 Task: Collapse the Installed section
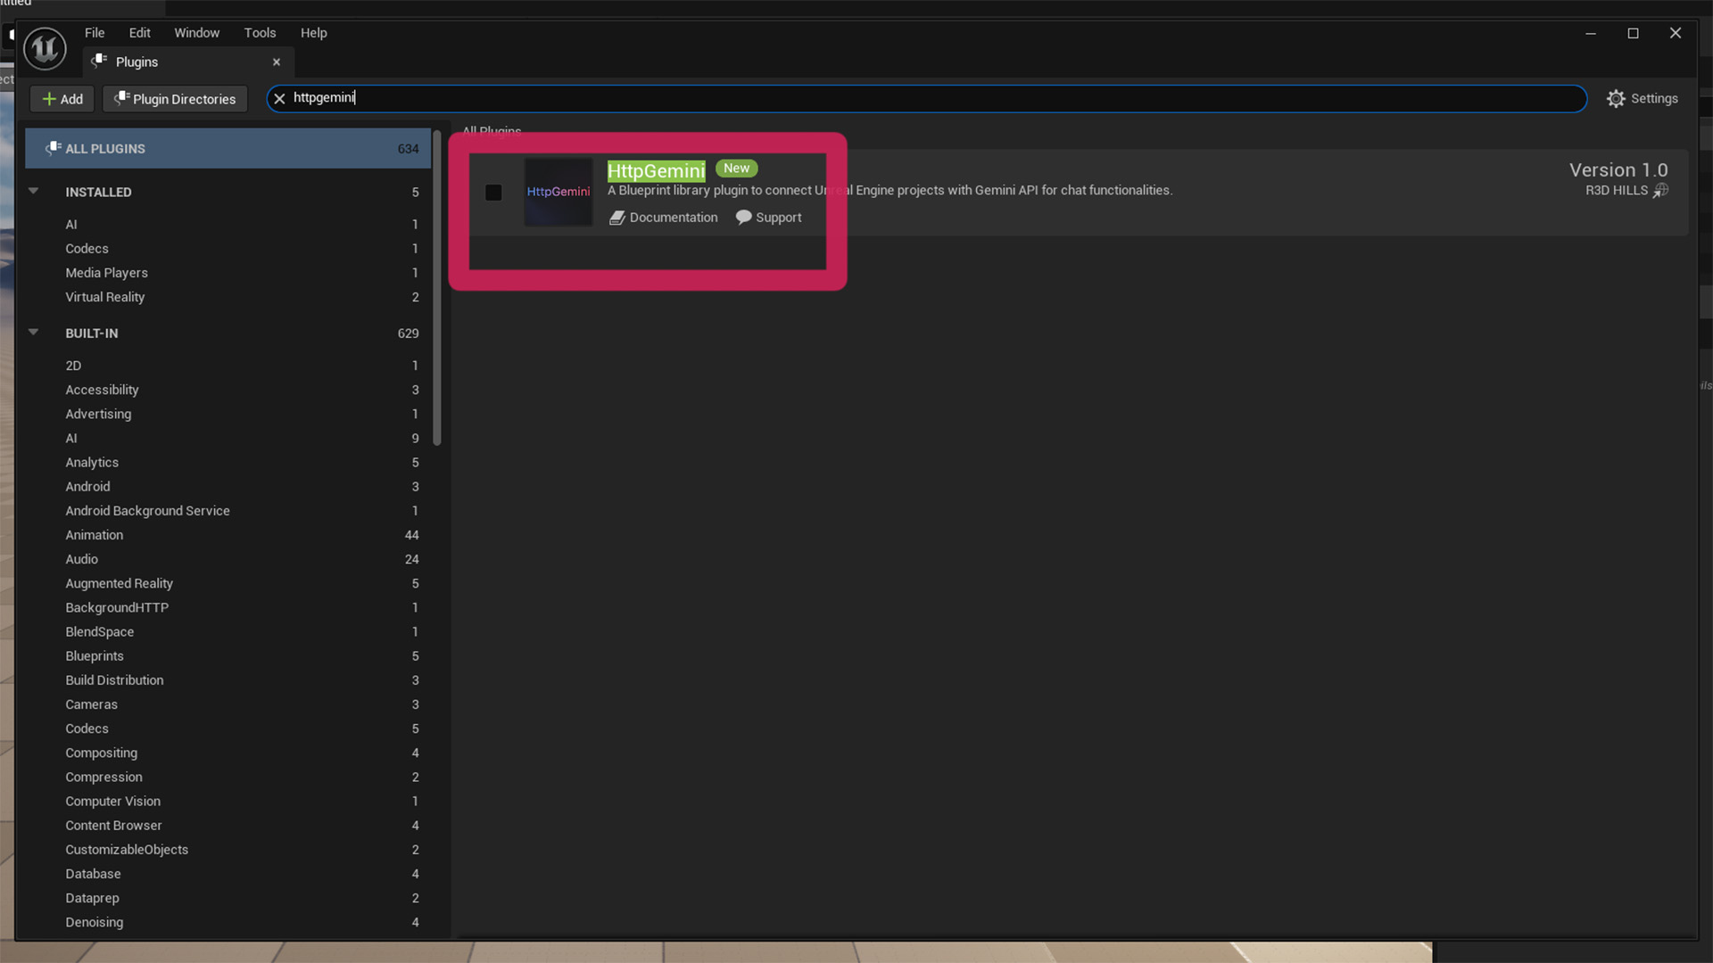(33, 191)
